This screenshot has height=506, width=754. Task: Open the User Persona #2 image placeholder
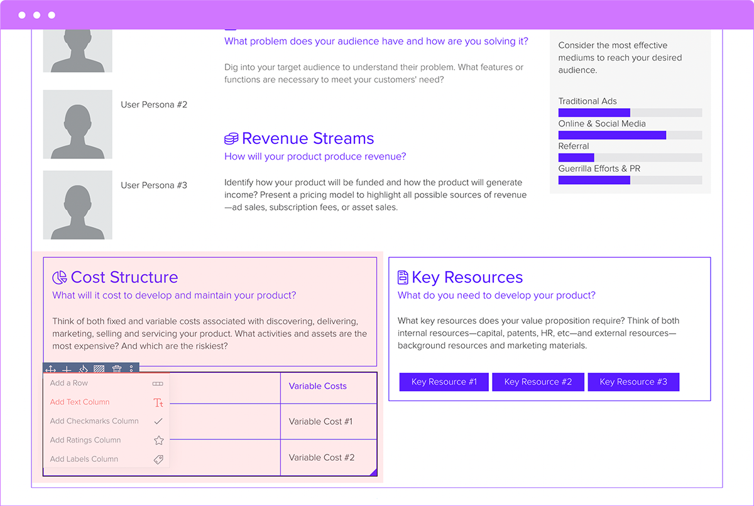pyautogui.click(x=77, y=124)
